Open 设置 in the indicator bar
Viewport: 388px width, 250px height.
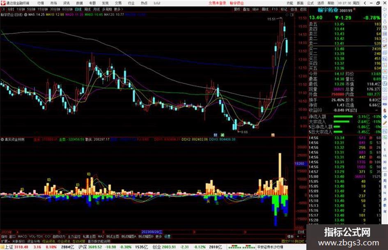168,236
